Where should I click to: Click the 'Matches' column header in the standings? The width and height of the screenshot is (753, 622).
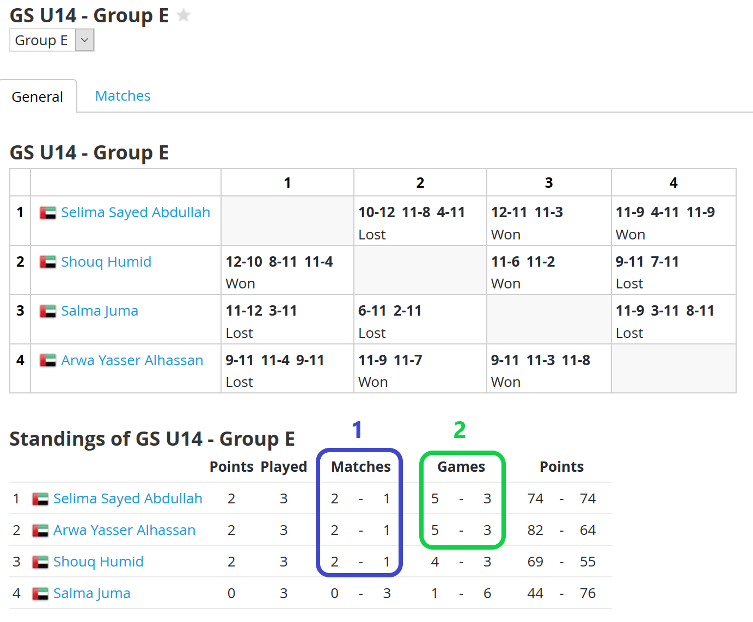pos(361,467)
